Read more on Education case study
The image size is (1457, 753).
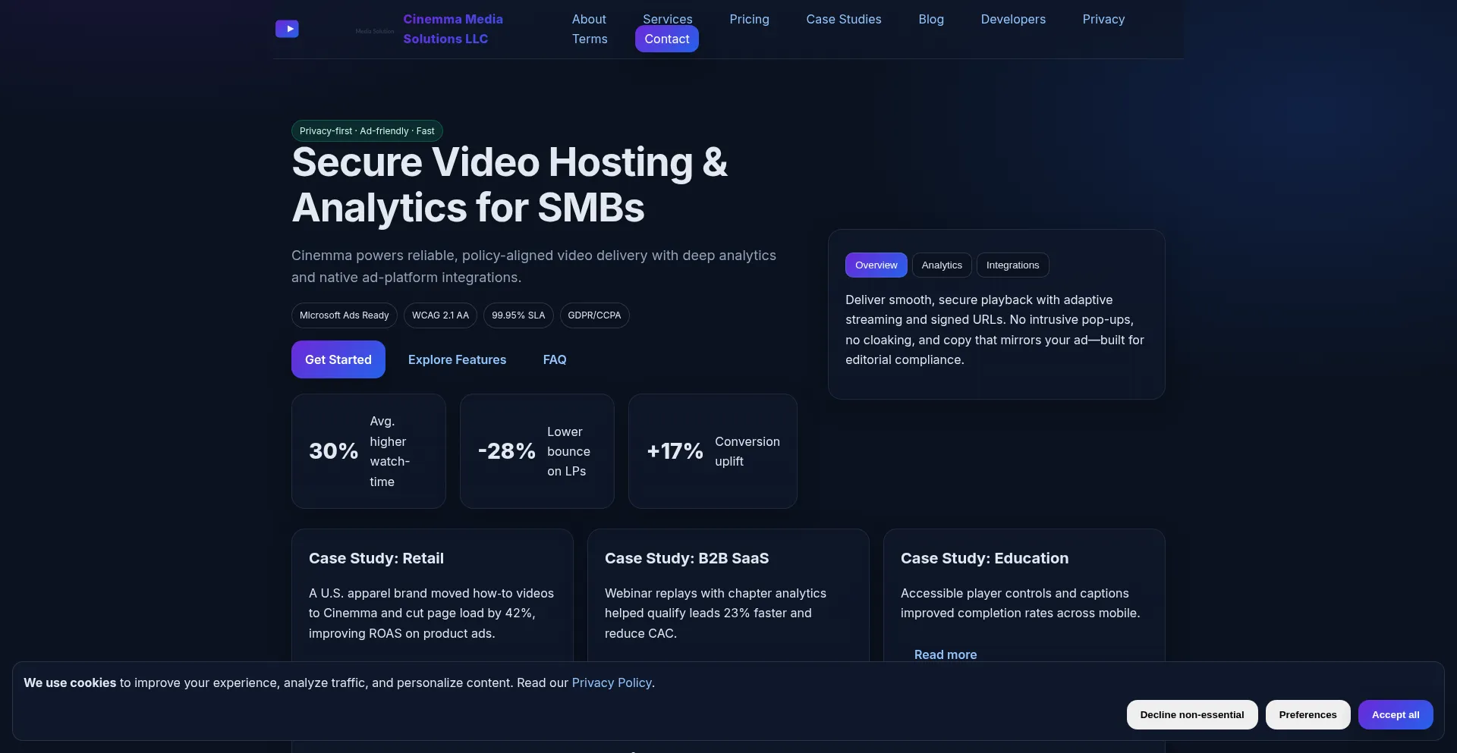coord(945,654)
